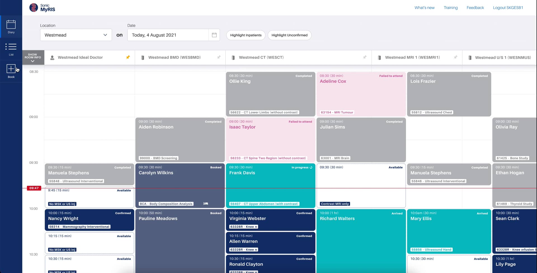Image resolution: width=537 pixels, height=273 pixels.
Task: Click the doctor icon beside Westmead Ideal Doctor
Action: coord(52,58)
